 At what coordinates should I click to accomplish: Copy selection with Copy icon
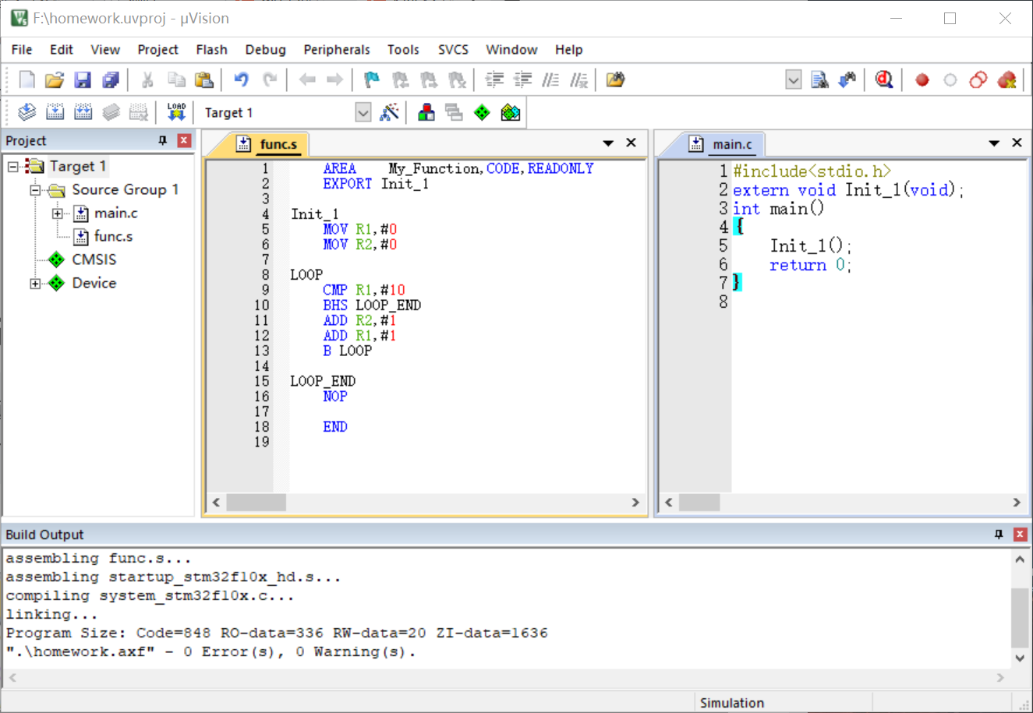pos(177,79)
